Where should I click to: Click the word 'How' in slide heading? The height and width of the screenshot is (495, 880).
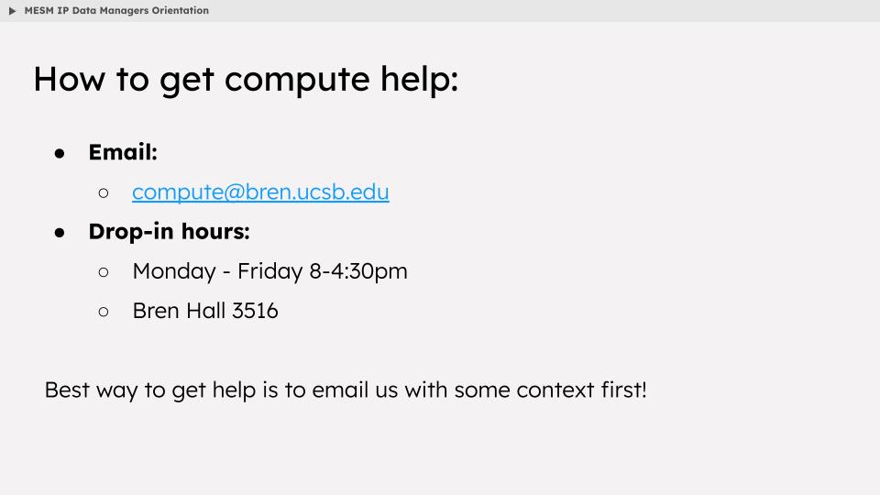click(x=69, y=79)
